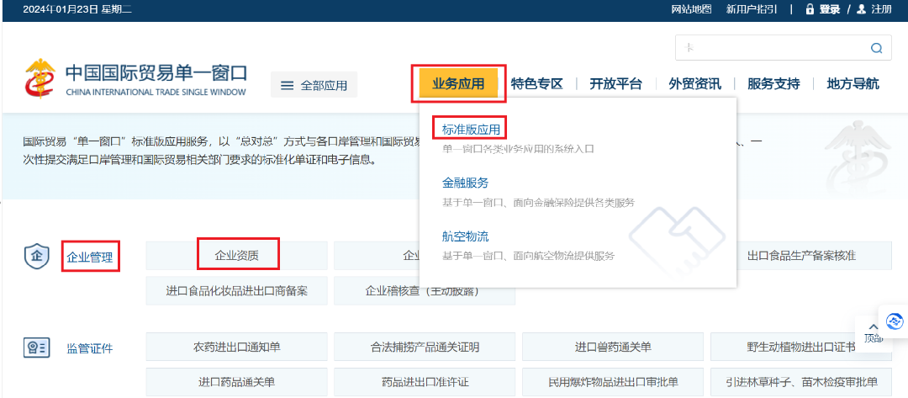Open 药品进出口准许证
This screenshot has height=398, width=908.
(x=425, y=382)
